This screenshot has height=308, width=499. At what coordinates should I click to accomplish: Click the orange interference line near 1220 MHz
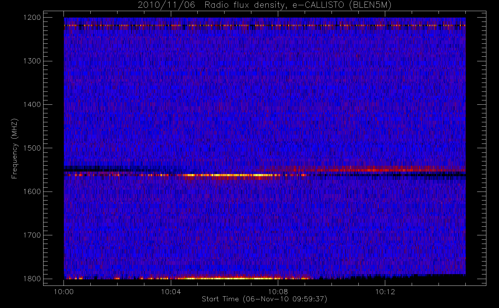point(265,26)
